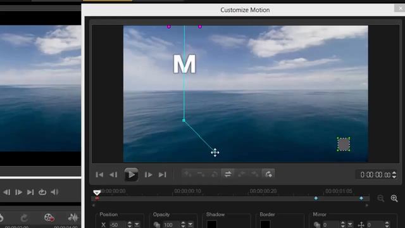Click the Remove key frame icon
Viewport: 405px width, 228px height.
coord(201,174)
